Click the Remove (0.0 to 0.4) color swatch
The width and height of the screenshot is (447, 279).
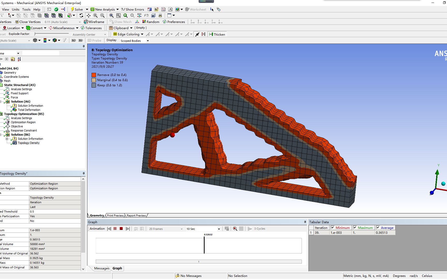point(94,75)
